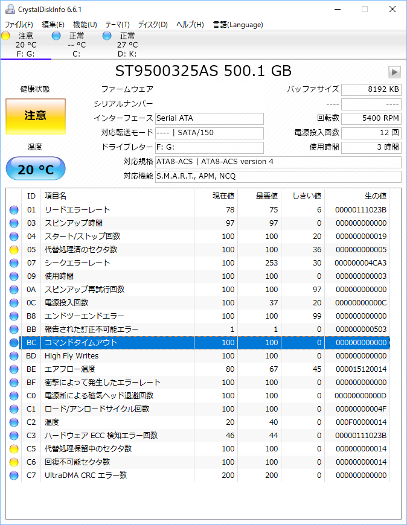Screen dimensions: 407x525
Task: Click the 20 °C temperature button
Action: [36, 168]
